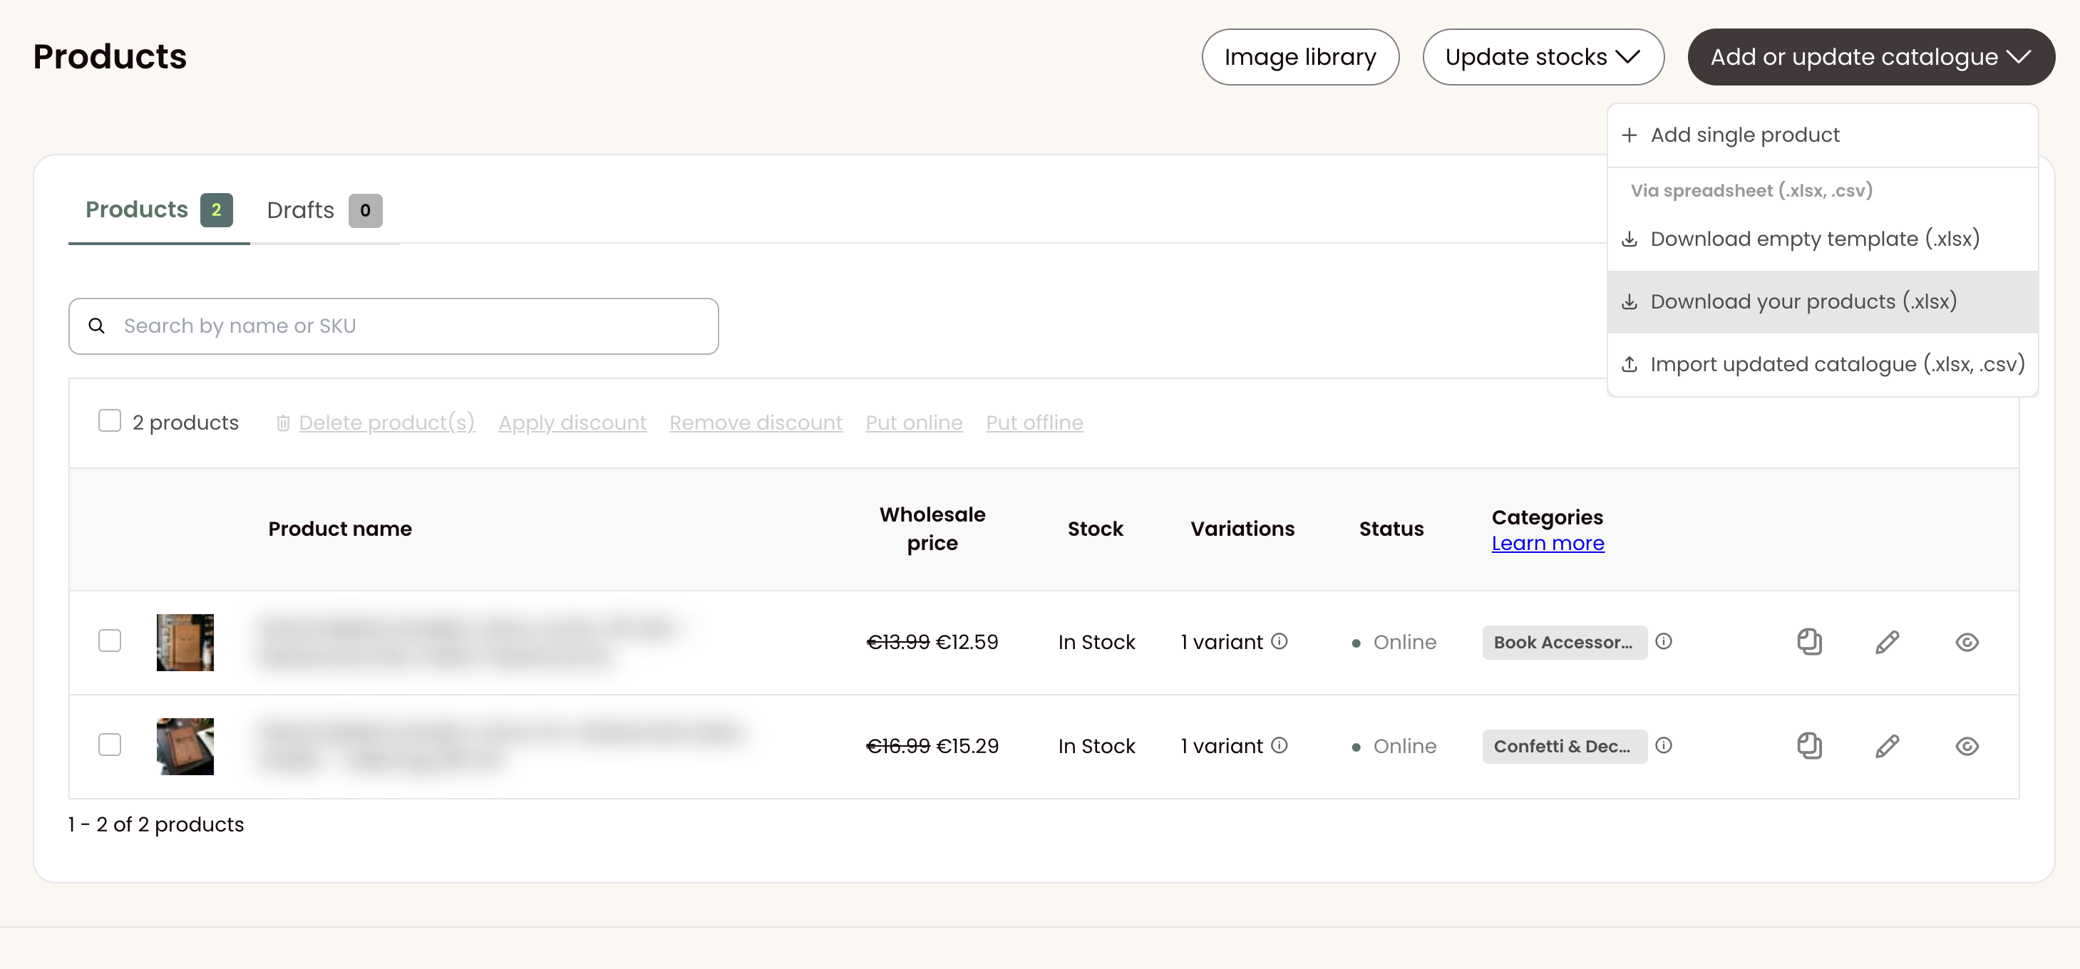Viewport: 2080px width, 969px height.
Task: Follow the Learn more link under Categories
Action: (x=1547, y=544)
